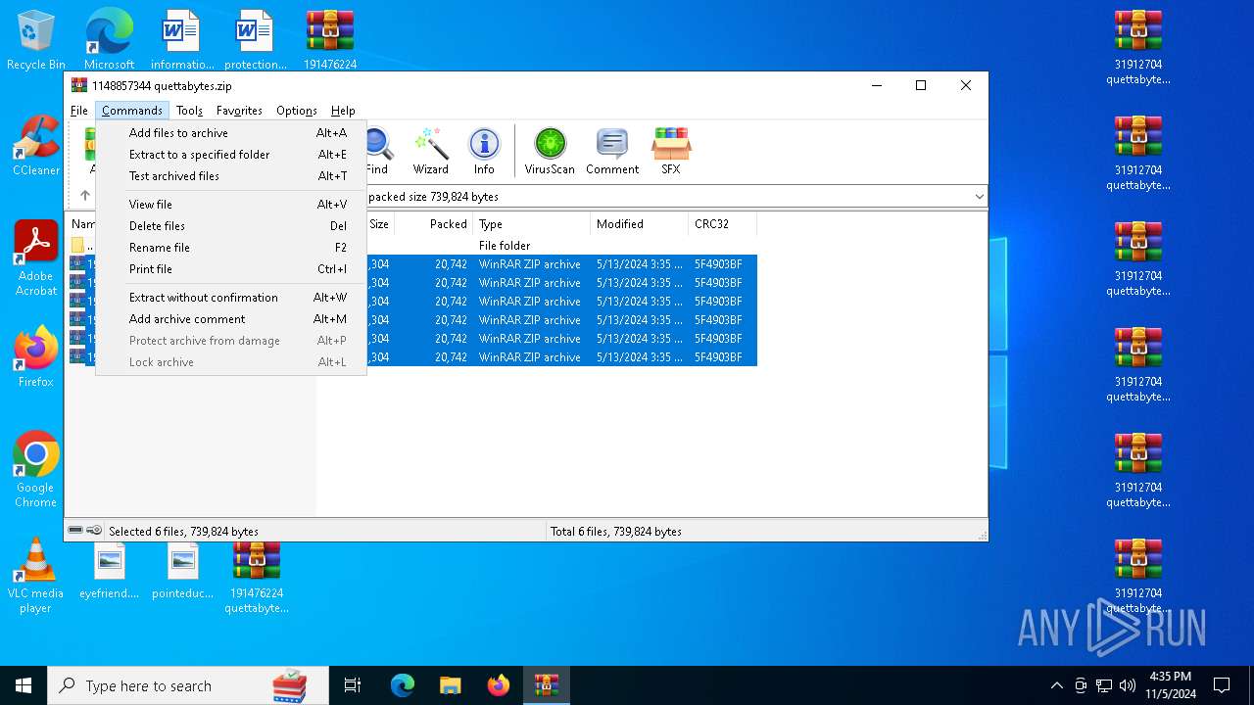
Task: Click the network tray icon
Action: [x=1104, y=685]
